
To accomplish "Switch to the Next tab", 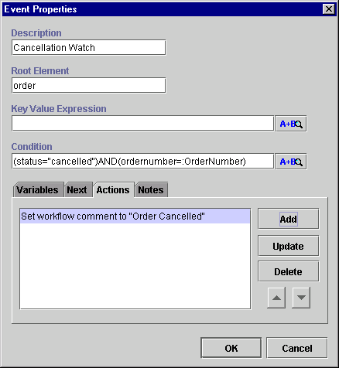I will coord(78,190).
